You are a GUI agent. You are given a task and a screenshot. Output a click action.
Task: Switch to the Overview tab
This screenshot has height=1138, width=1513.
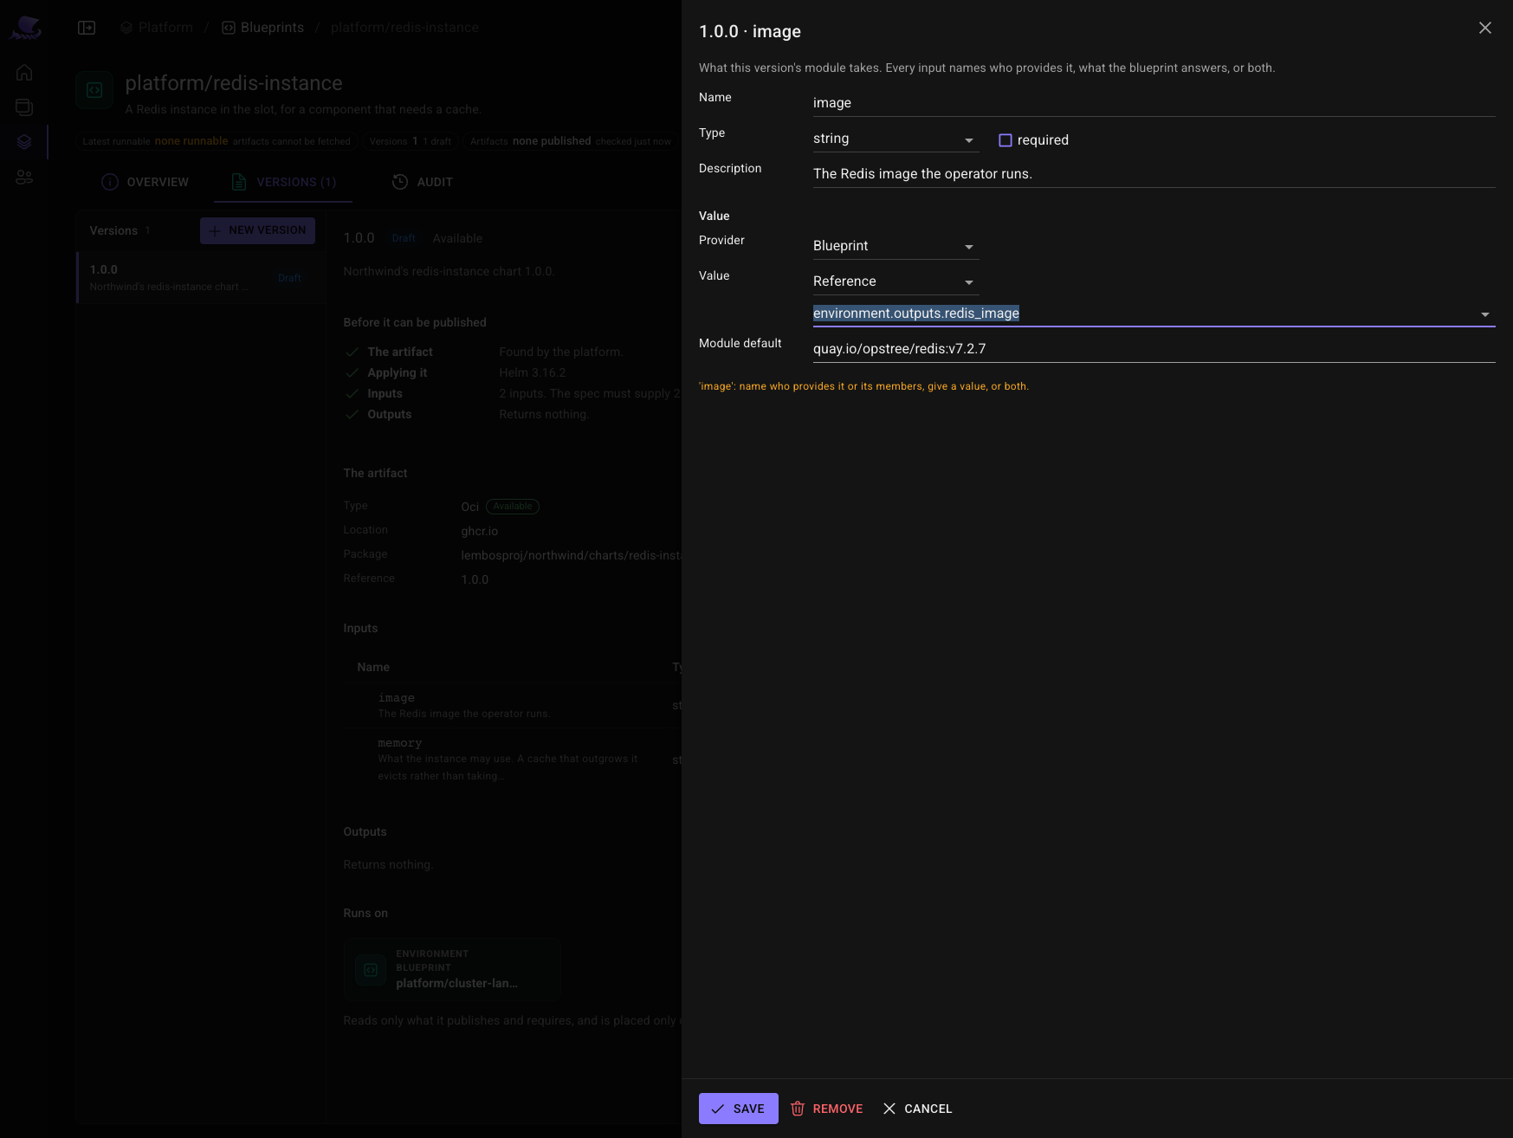click(145, 182)
